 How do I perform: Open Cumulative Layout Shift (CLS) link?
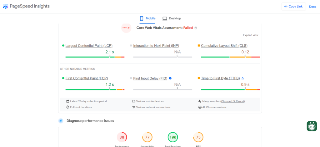224,46
